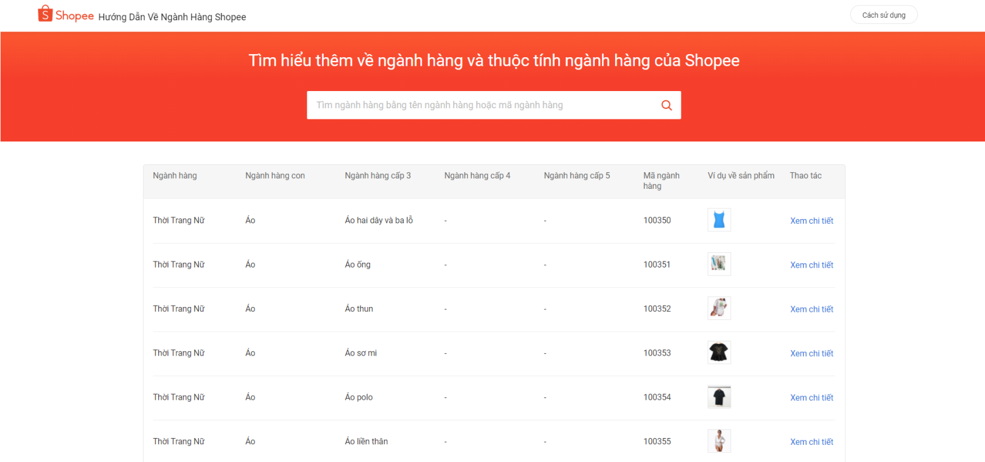Click the Mã ngành hàng column header

[x=661, y=181]
